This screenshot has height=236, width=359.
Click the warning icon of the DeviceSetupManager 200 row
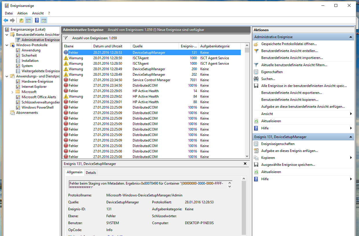[66, 69]
